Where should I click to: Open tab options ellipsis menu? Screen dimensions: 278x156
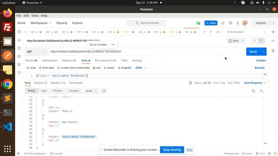(218, 32)
